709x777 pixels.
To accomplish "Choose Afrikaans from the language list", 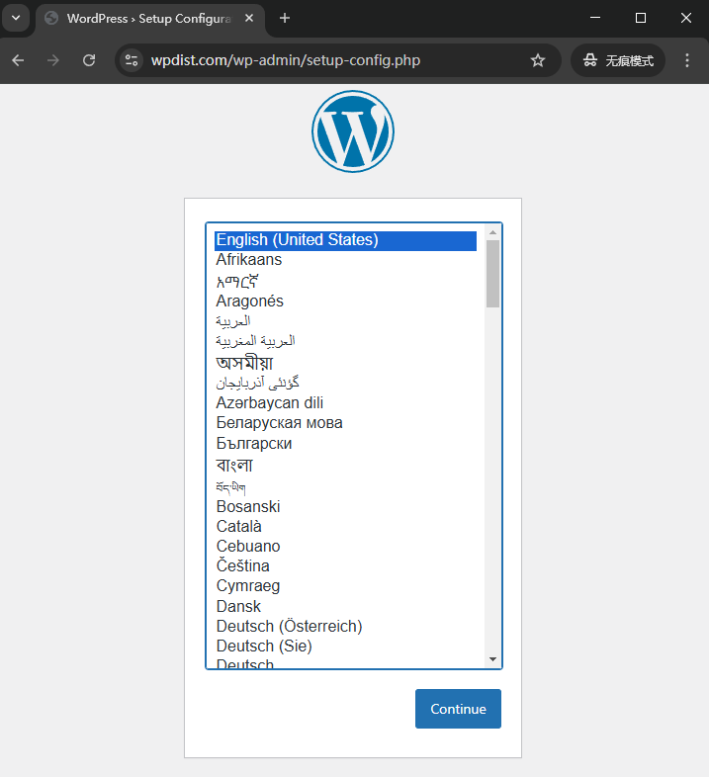I will (x=249, y=260).
